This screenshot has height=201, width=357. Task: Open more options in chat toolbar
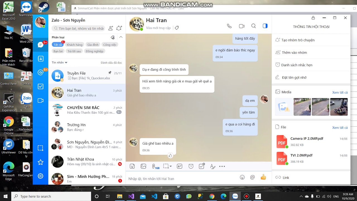click(x=222, y=166)
